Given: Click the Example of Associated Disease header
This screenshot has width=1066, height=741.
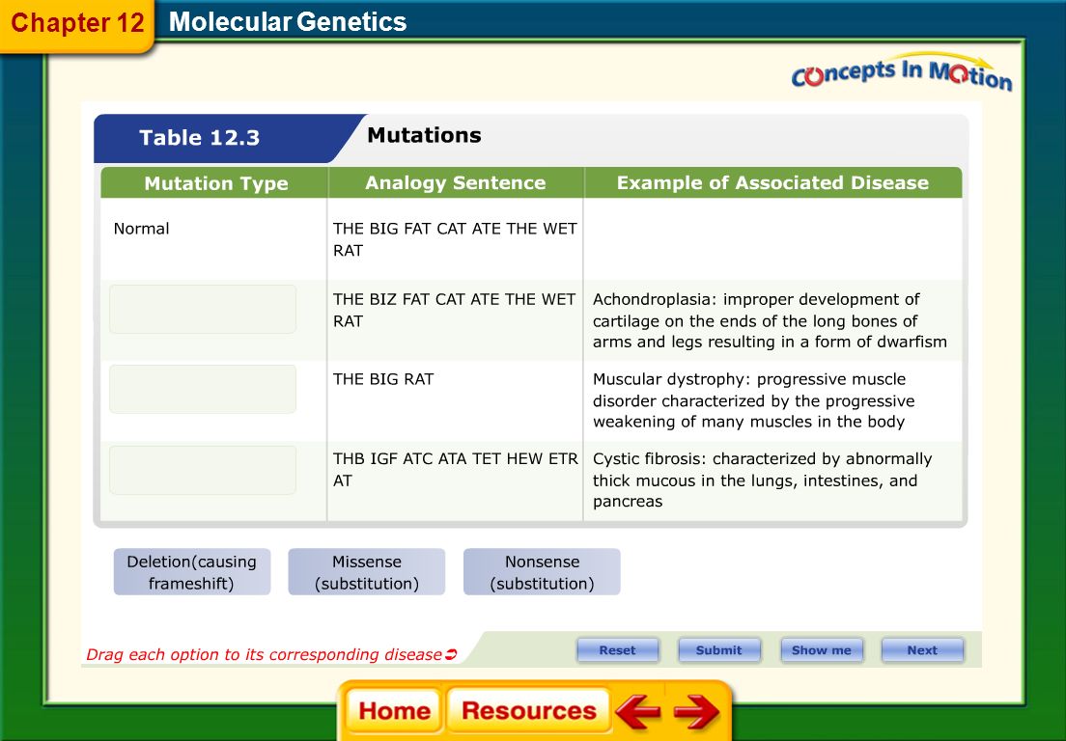Looking at the screenshot, I should (773, 182).
